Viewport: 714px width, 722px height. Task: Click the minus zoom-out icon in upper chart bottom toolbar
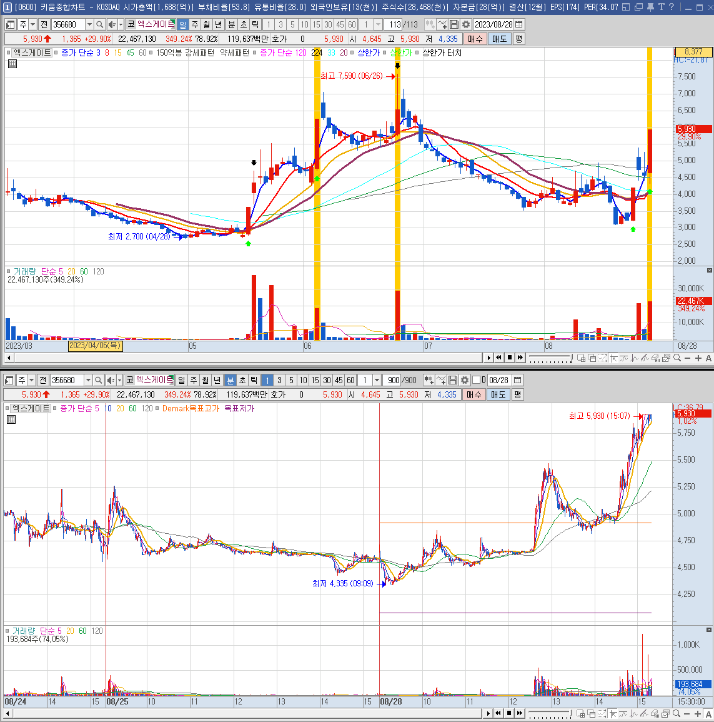[x=687, y=358]
